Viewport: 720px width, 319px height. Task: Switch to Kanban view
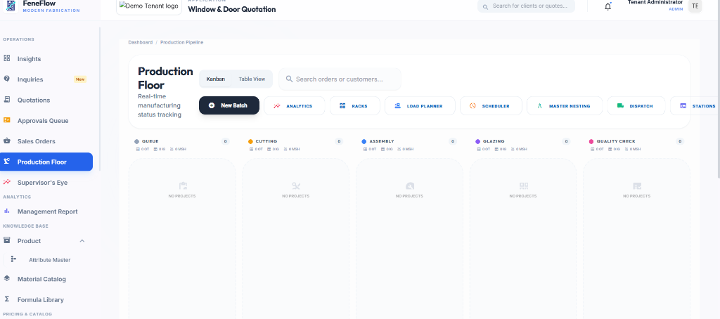(216, 79)
